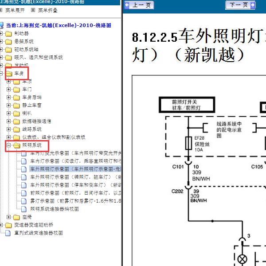This screenshot has height=266, width=266.
Task: Click the 仪表板、组合仪表和副仪表板 folder icon
Action: pos(16,137)
